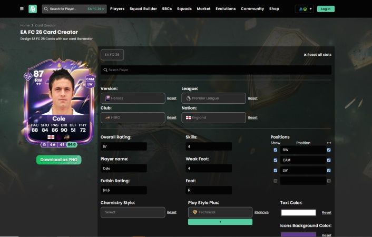Click the empty fourth position field
Image resolution: width=372 pixels, height=237 pixels.
(303, 181)
